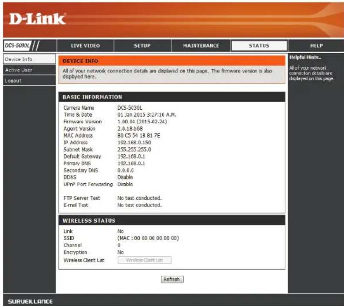Click subnet mask value 255.255.255.0
Image resolution: width=344 pixels, height=306 pixels.
coord(134,150)
